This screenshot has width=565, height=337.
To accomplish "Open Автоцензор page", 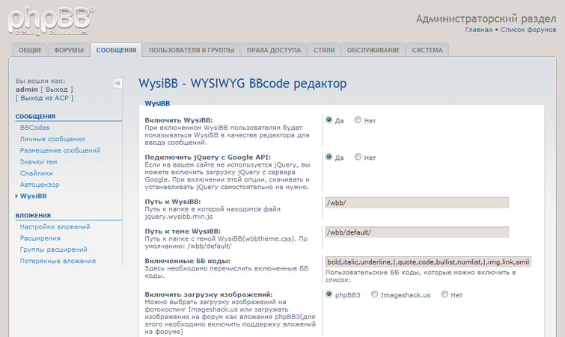I will click(39, 185).
